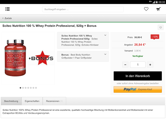Pay with PayPal Express-Kauf button
The width and height of the screenshot is (166, 124).
(138, 89)
